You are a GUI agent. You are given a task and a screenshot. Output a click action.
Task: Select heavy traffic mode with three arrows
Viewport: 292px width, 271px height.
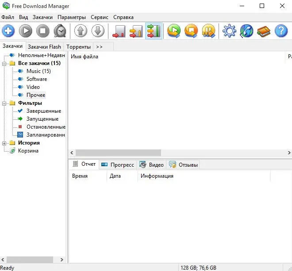tap(154, 31)
